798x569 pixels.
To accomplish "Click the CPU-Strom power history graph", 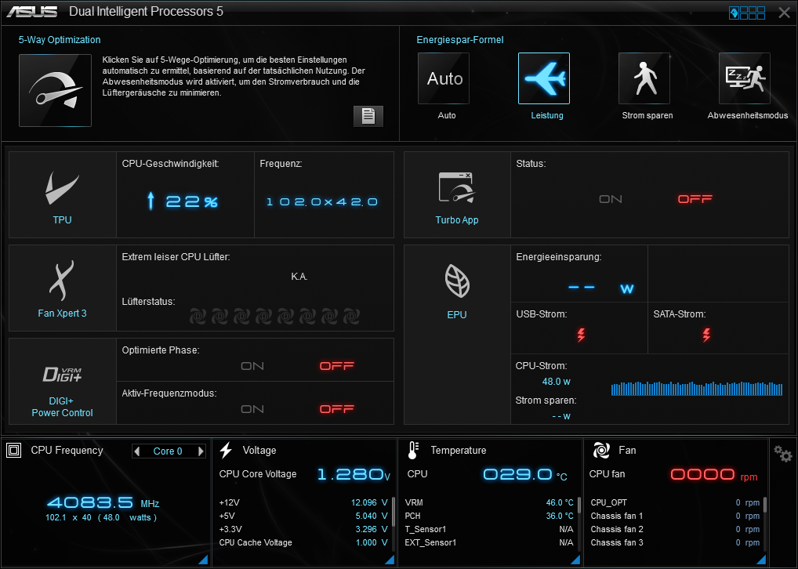I will pyautogui.click(x=697, y=388).
